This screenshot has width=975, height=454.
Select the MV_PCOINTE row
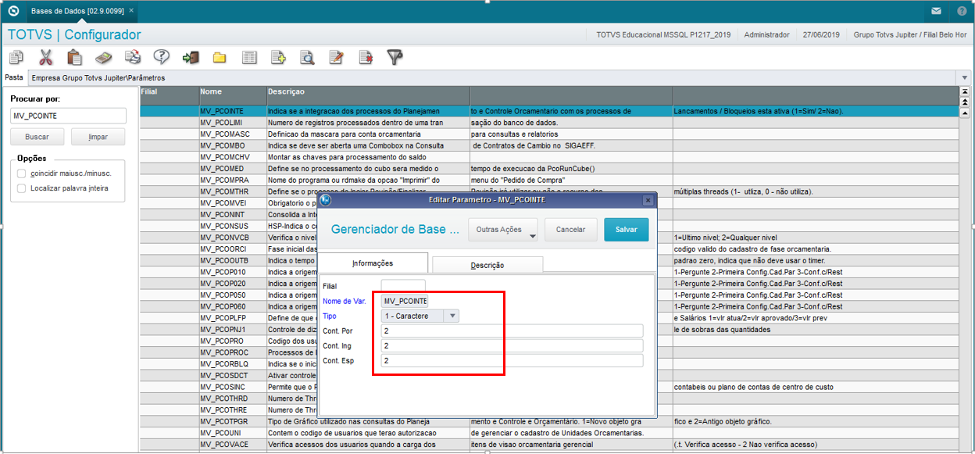[x=549, y=111]
